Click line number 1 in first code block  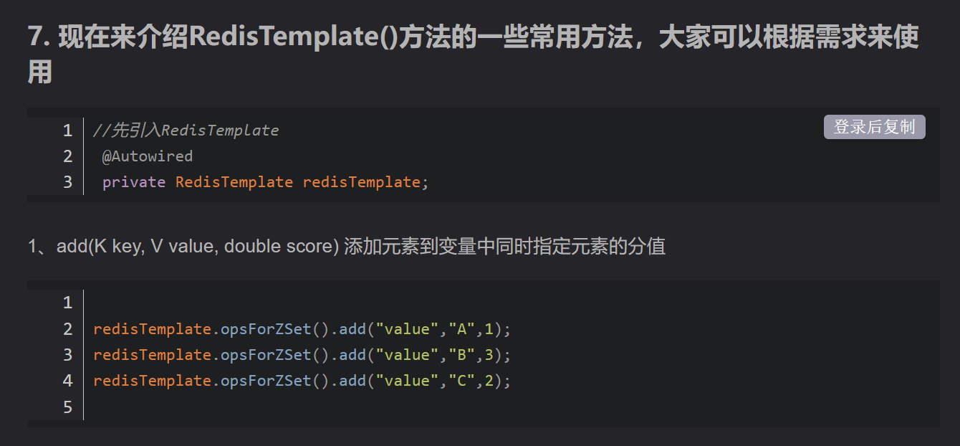click(67, 131)
